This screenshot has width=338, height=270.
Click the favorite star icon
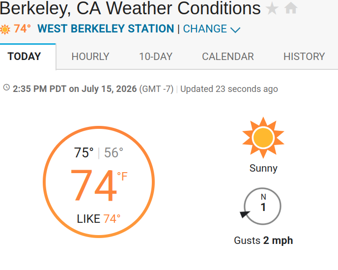tap(272, 9)
